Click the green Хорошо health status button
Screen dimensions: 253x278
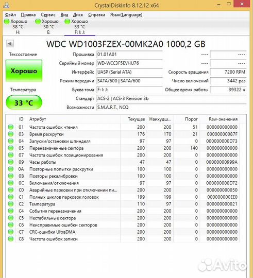24,71
